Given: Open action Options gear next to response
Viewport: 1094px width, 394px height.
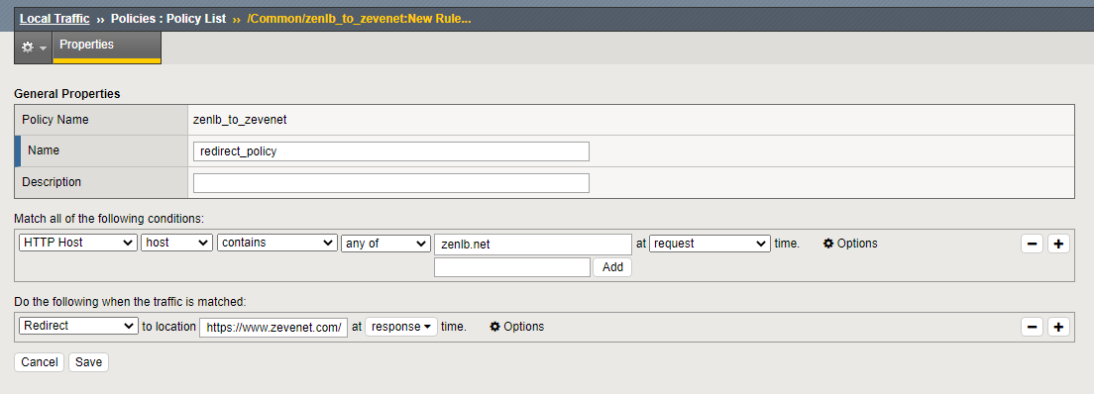Looking at the screenshot, I should click(x=517, y=327).
